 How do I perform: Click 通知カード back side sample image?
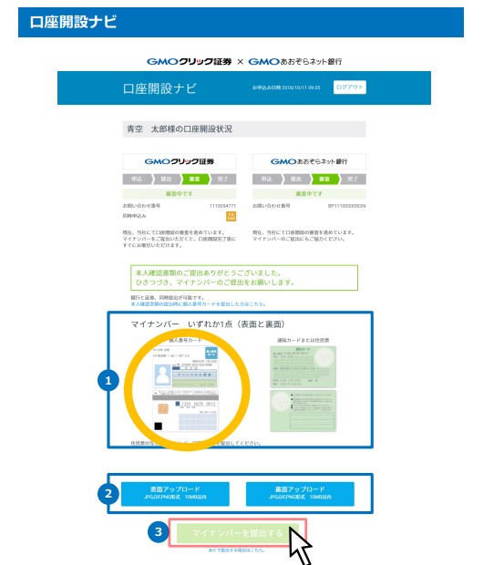[x=303, y=411]
